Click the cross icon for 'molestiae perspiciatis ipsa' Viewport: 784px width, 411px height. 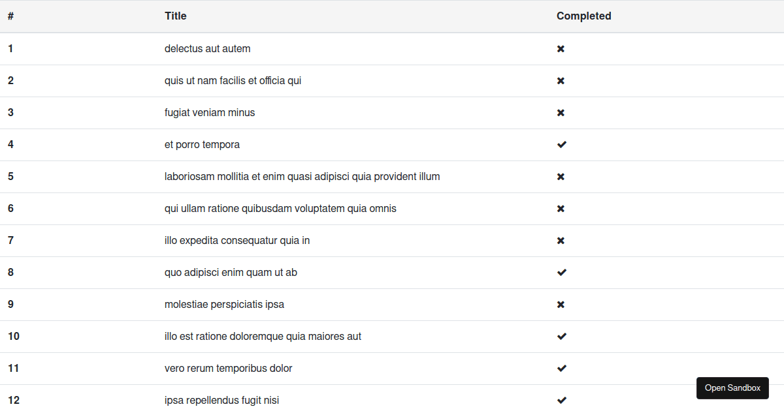pos(561,304)
